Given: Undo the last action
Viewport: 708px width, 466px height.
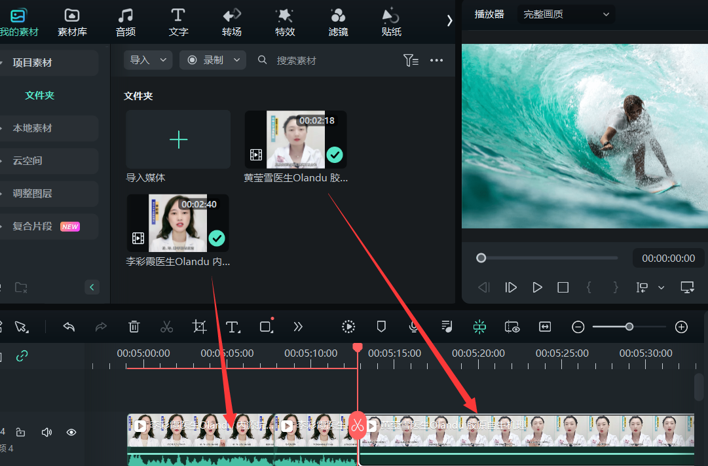Looking at the screenshot, I should pyautogui.click(x=69, y=327).
